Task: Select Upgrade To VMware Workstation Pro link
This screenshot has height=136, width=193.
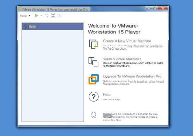Action: tap(132, 76)
